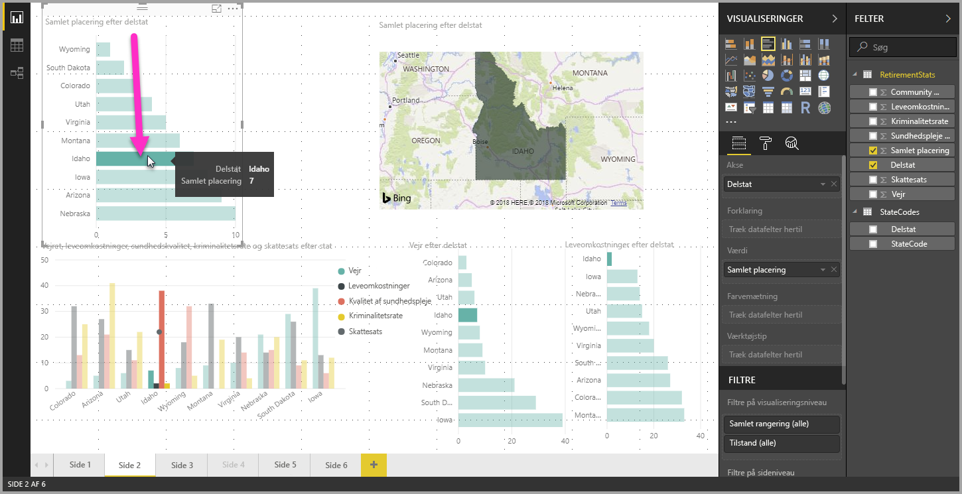Open the Delstat axis field dropdown
Image resolution: width=962 pixels, height=494 pixels.
(x=823, y=184)
